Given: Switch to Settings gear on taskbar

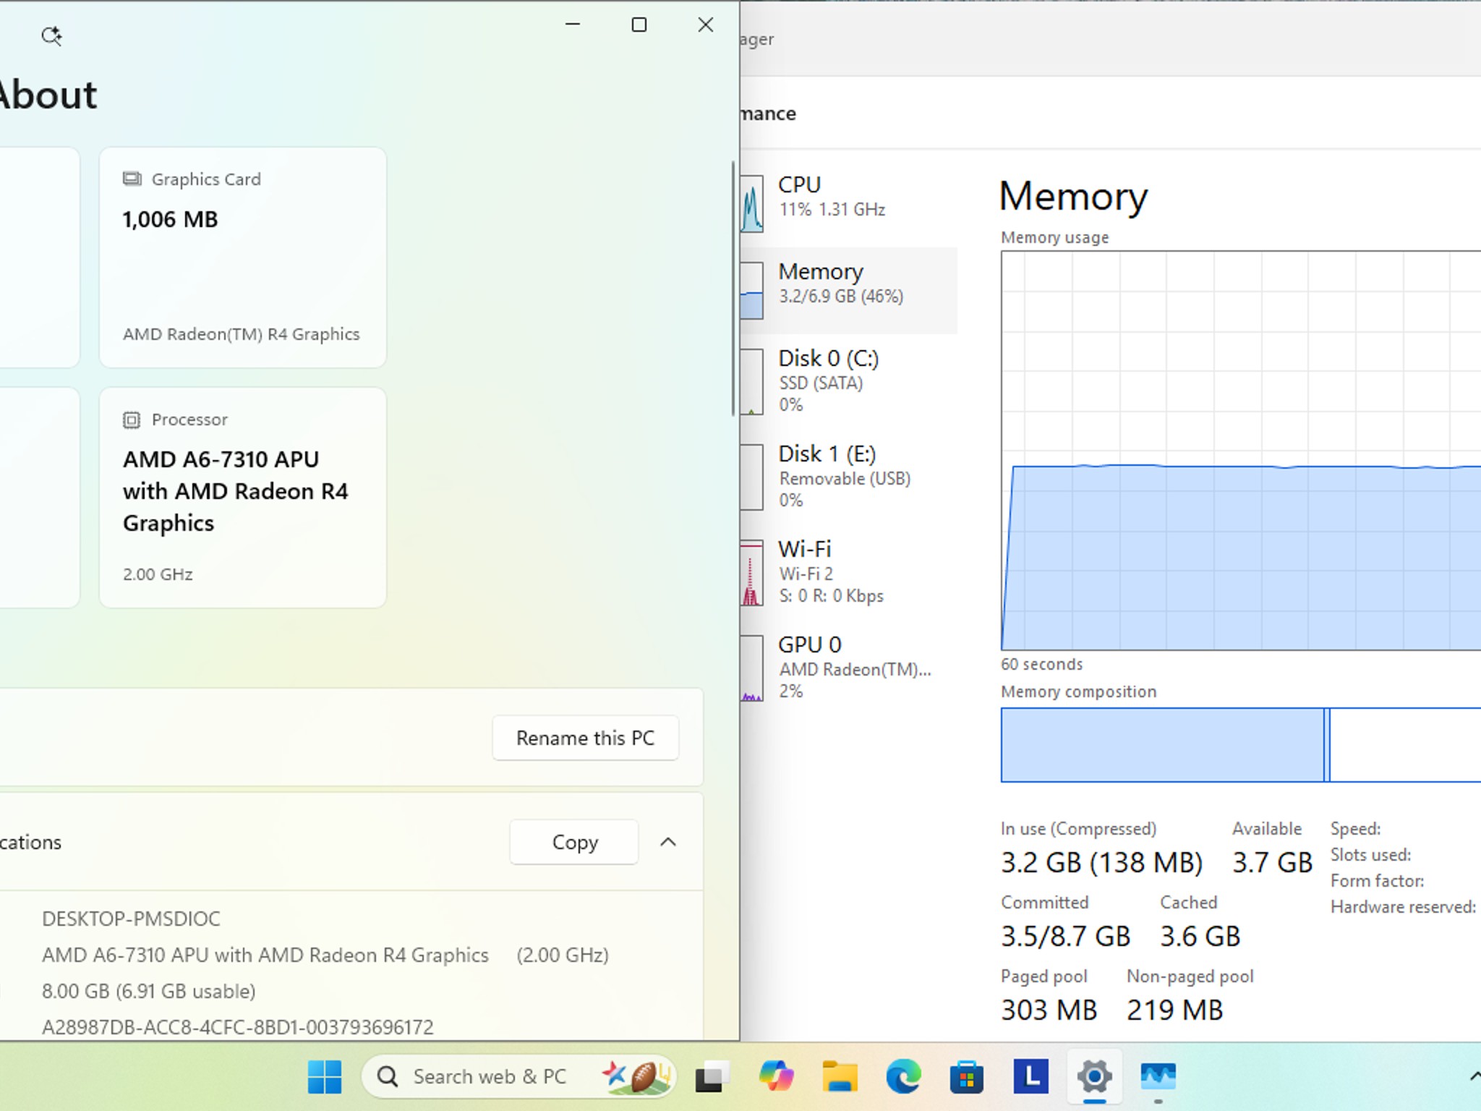Looking at the screenshot, I should pyautogui.click(x=1094, y=1077).
